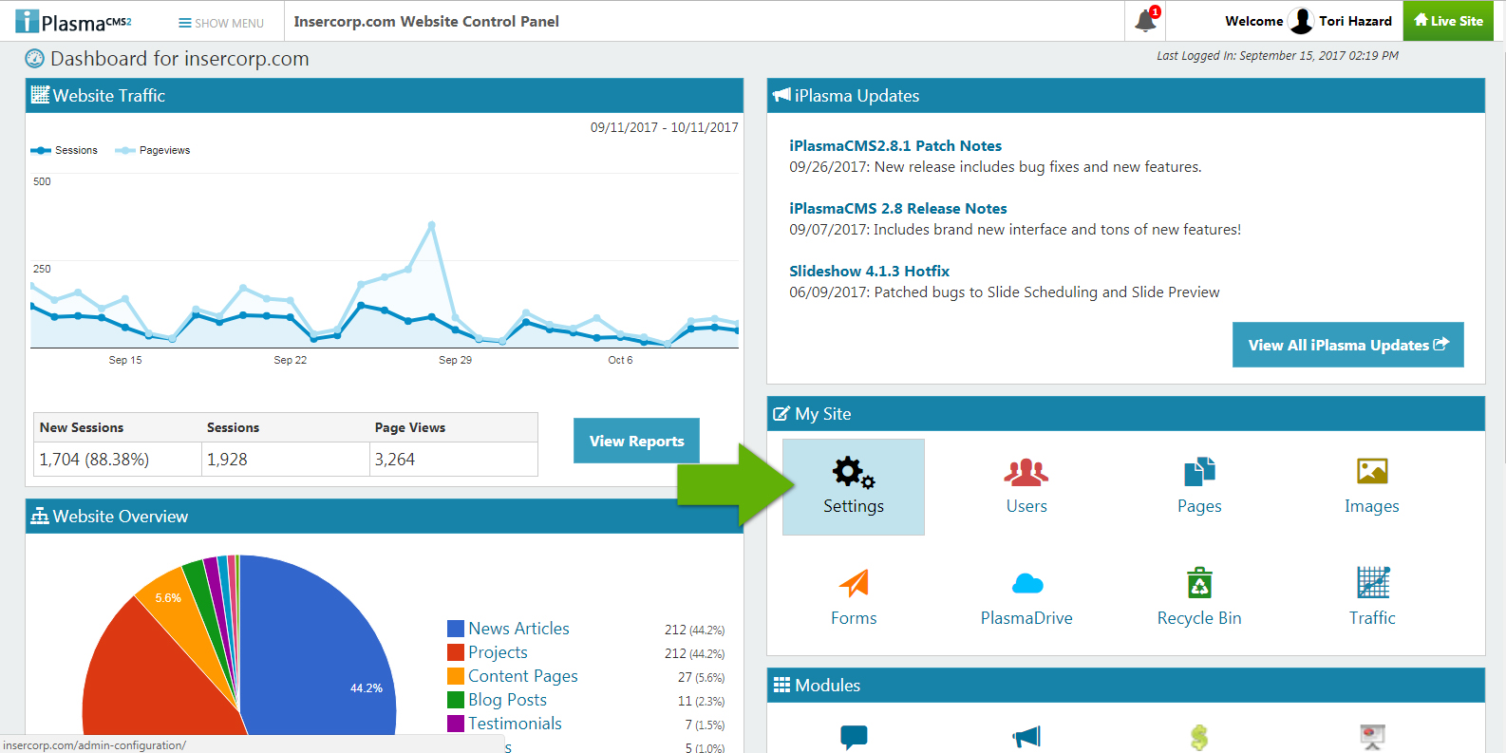Click the Dashboard for insercorp.com heading
The height and width of the screenshot is (753, 1506).
tap(179, 59)
